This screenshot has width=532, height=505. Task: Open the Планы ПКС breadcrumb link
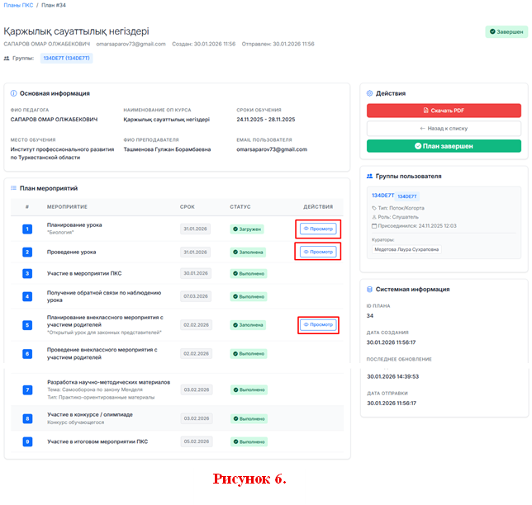coord(18,5)
